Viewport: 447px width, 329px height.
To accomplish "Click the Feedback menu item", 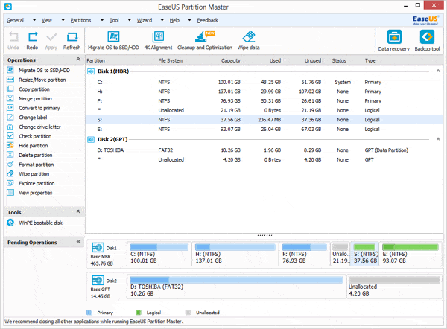I will (x=208, y=20).
